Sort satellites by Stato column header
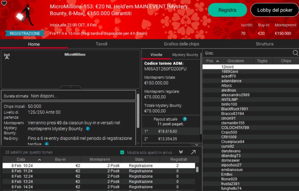The width and height of the screenshot is (299, 191). [x=140, y=159]
